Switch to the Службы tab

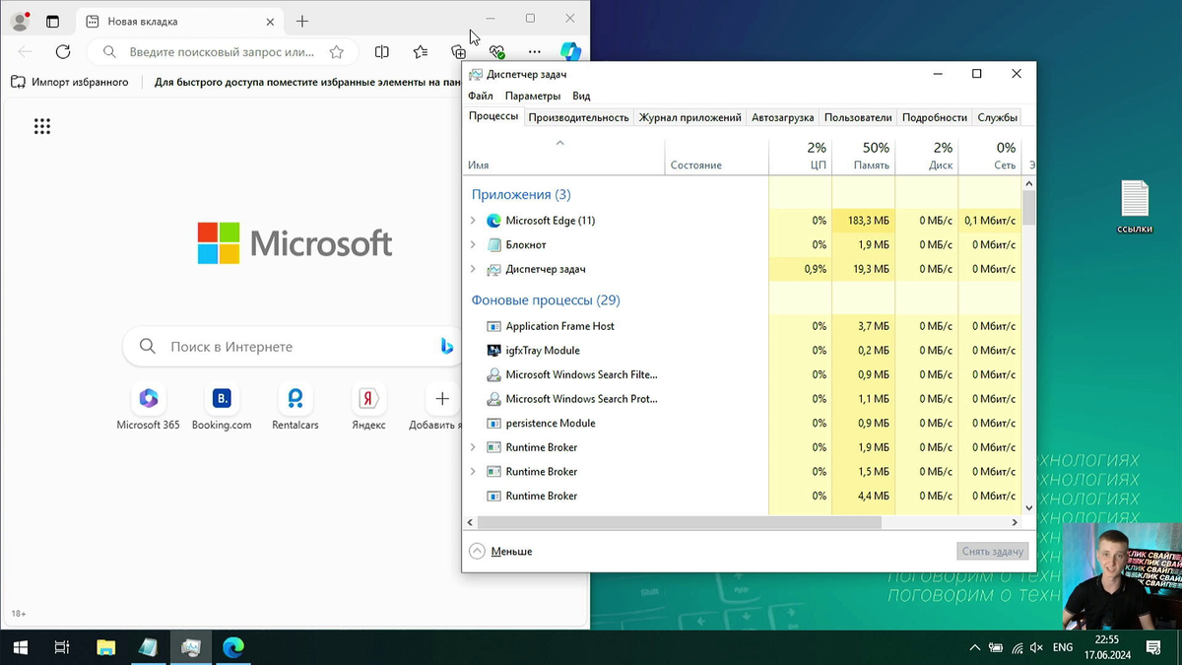[x=997, y=117]
